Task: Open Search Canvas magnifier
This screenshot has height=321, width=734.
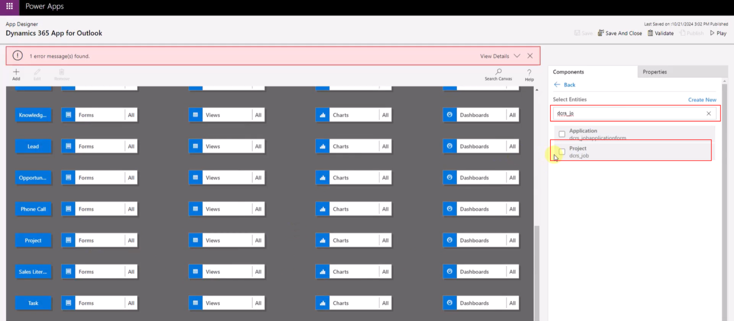Action: pyautogui.click(x=499, y=71)
